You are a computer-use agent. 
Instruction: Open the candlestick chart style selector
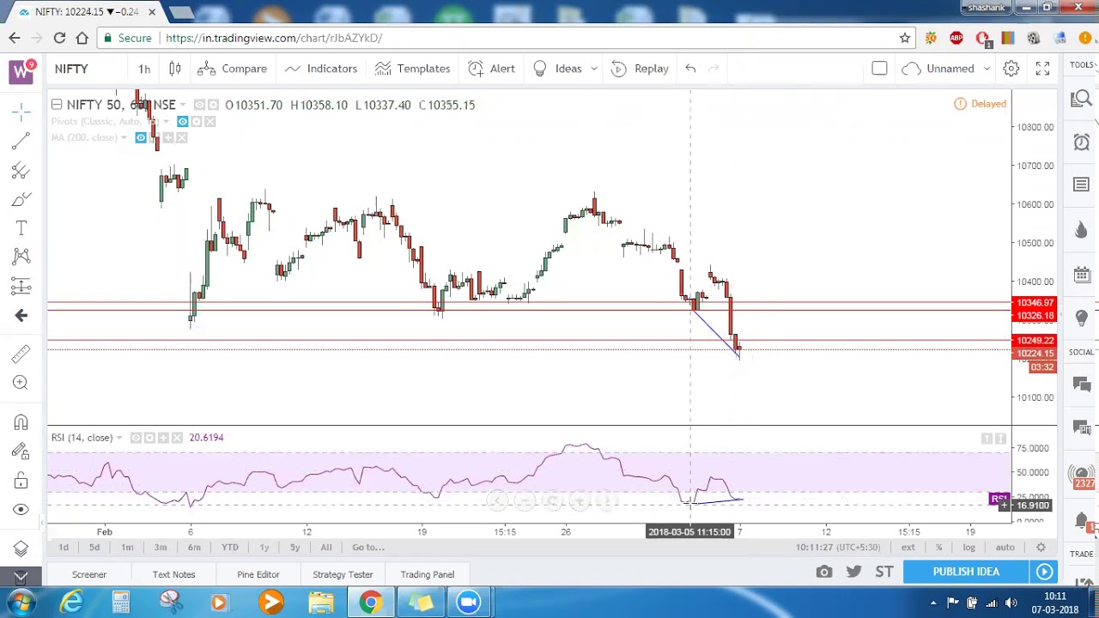point(174,69)
